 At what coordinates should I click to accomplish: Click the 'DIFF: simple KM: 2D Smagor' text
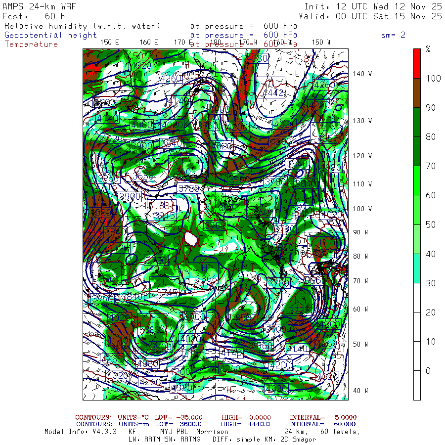[264, 440]
